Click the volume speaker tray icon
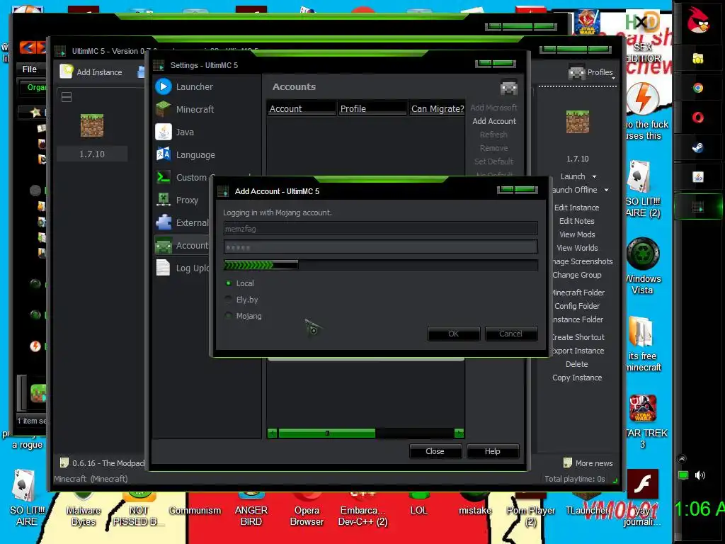This screenshot has width=725, height=544. click(x=700, y=475)
